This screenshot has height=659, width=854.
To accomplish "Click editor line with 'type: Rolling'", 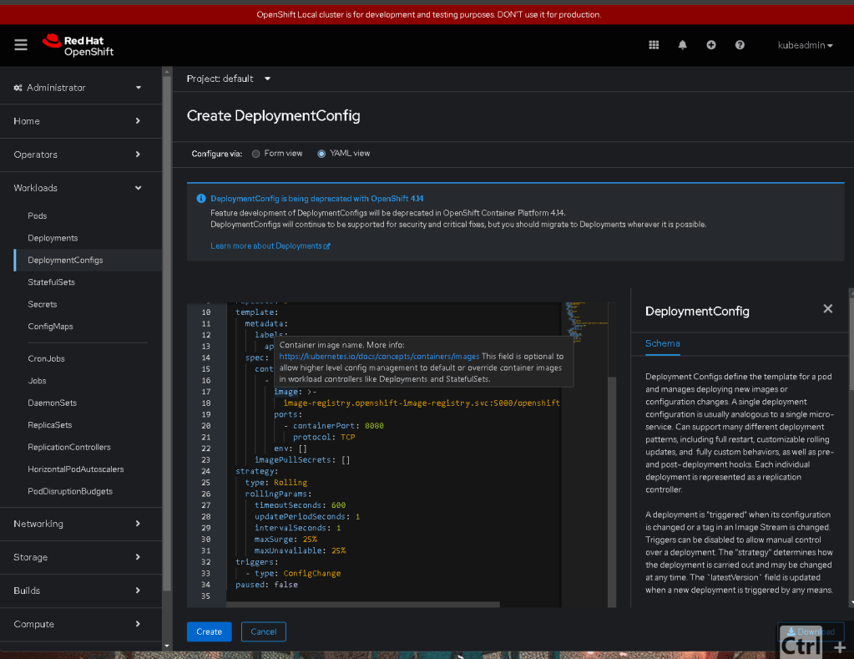I will coord(276,483).
